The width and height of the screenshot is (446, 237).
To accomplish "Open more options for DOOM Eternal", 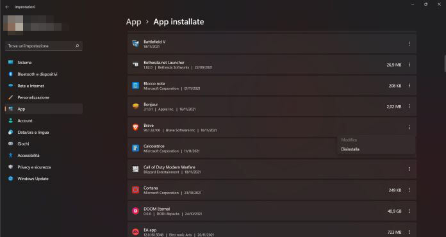I will click(409, 211).
